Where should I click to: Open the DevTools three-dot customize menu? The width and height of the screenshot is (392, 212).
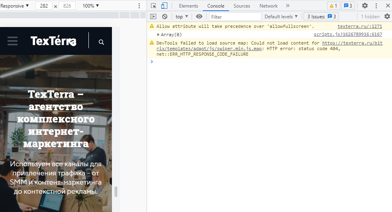tap(376, 6)
